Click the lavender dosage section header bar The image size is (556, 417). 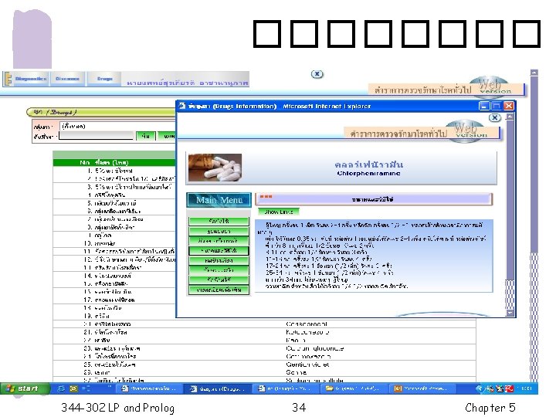pos(374,199)
